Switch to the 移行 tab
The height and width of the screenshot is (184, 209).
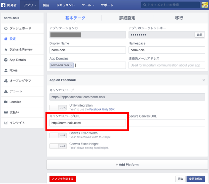[x=179, y=18]
